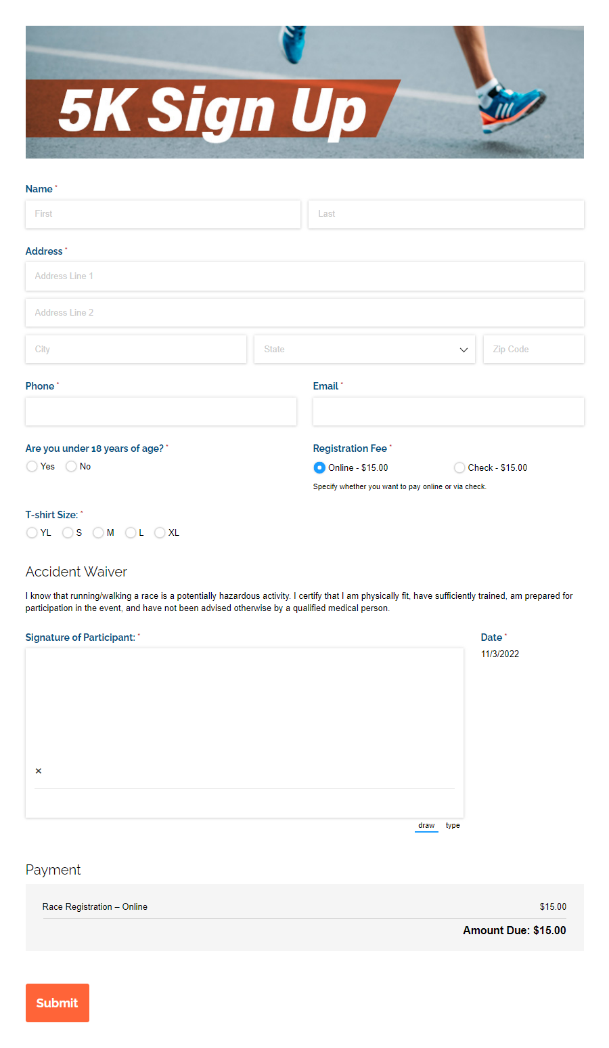Viewport: 609px width, 1048px height.
Task: Select the XL t-shirt size
Action: [160, 532]
